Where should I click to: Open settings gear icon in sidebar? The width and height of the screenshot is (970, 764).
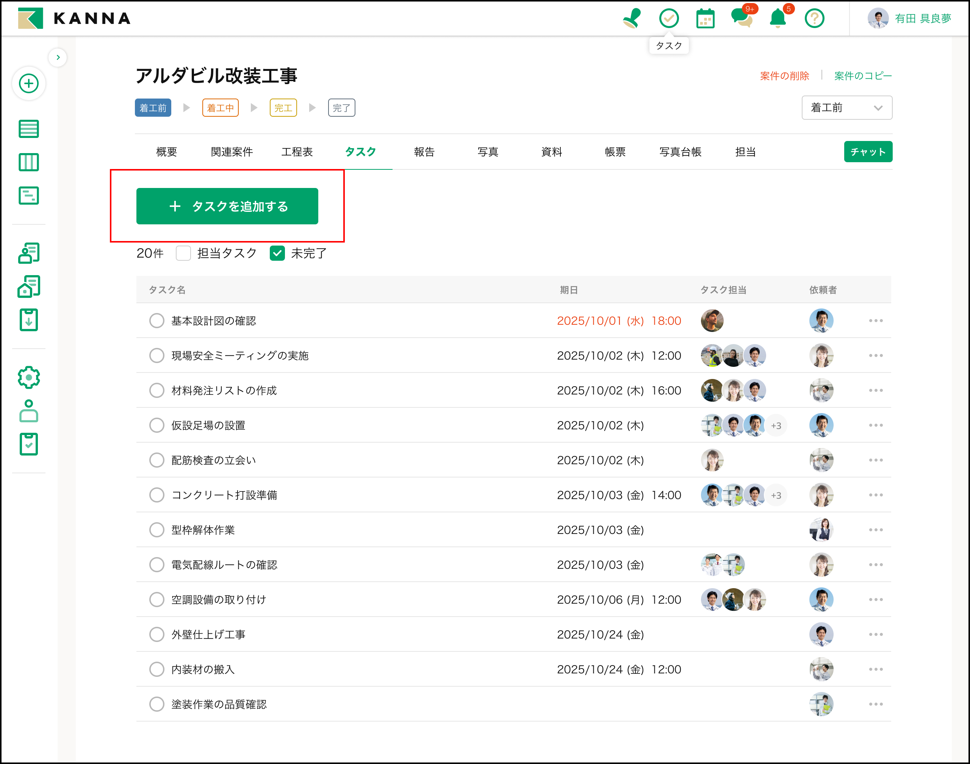coord(29,377)
